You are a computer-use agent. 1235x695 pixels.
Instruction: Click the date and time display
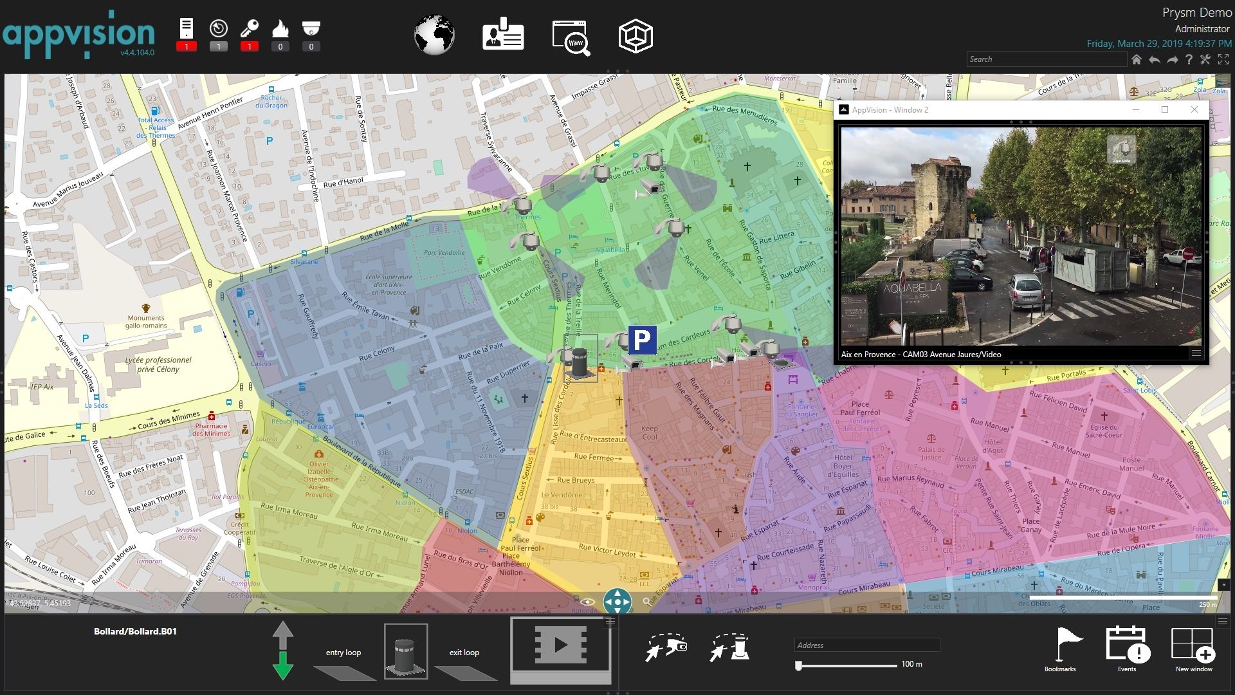[1159, 44]
